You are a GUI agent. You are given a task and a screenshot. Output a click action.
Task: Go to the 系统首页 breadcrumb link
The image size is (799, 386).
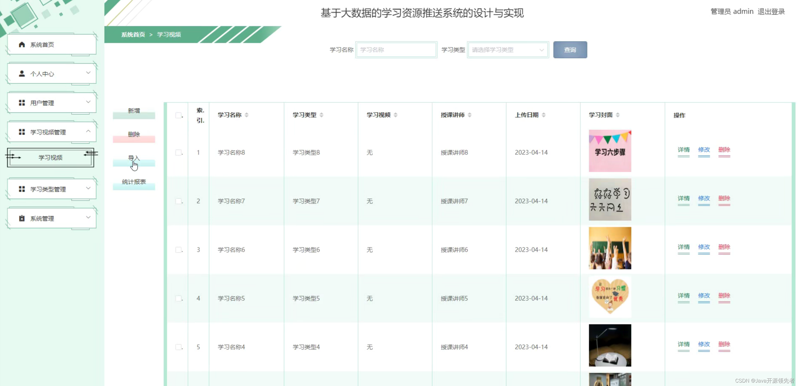click(x=133, y=34)
